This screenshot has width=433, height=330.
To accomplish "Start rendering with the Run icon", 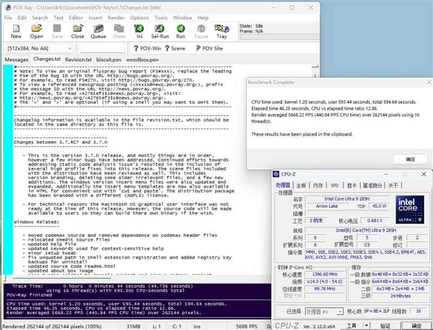I will click(x=180, y=31).
